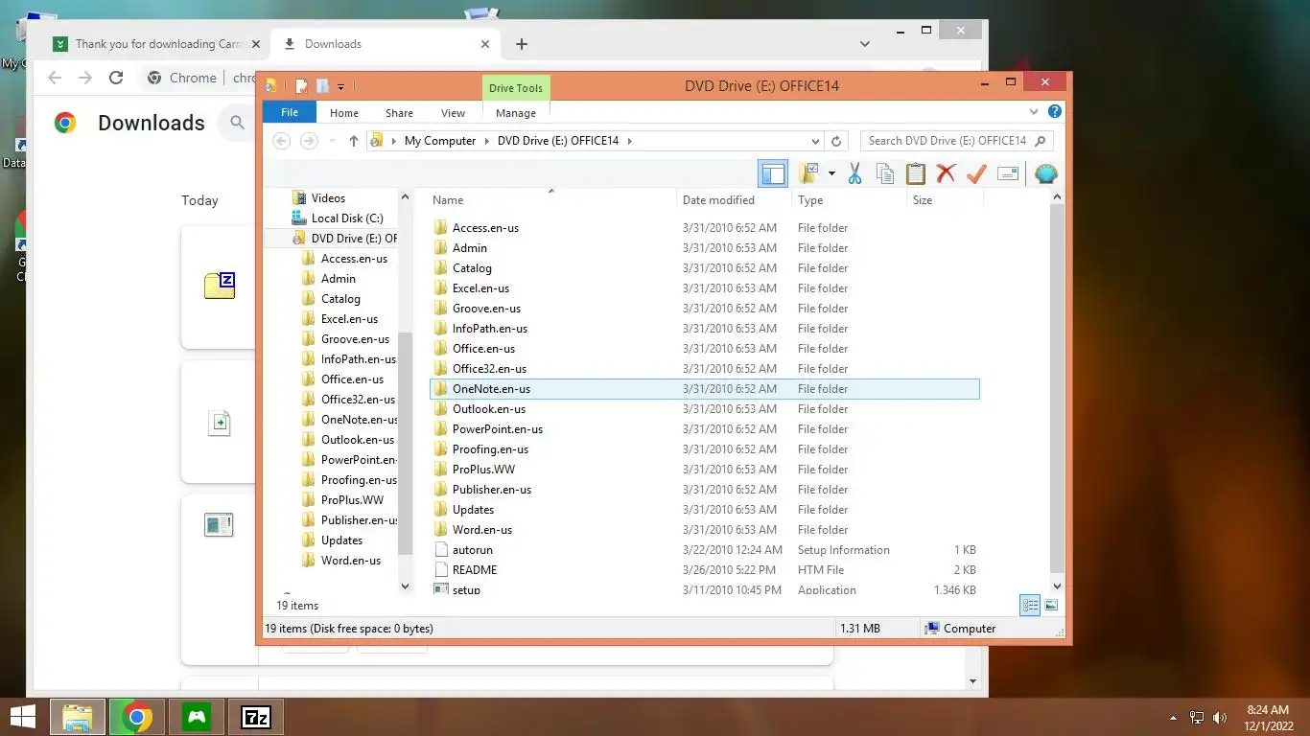Click the quick access New Folder icon in title bar

point(323,86)
